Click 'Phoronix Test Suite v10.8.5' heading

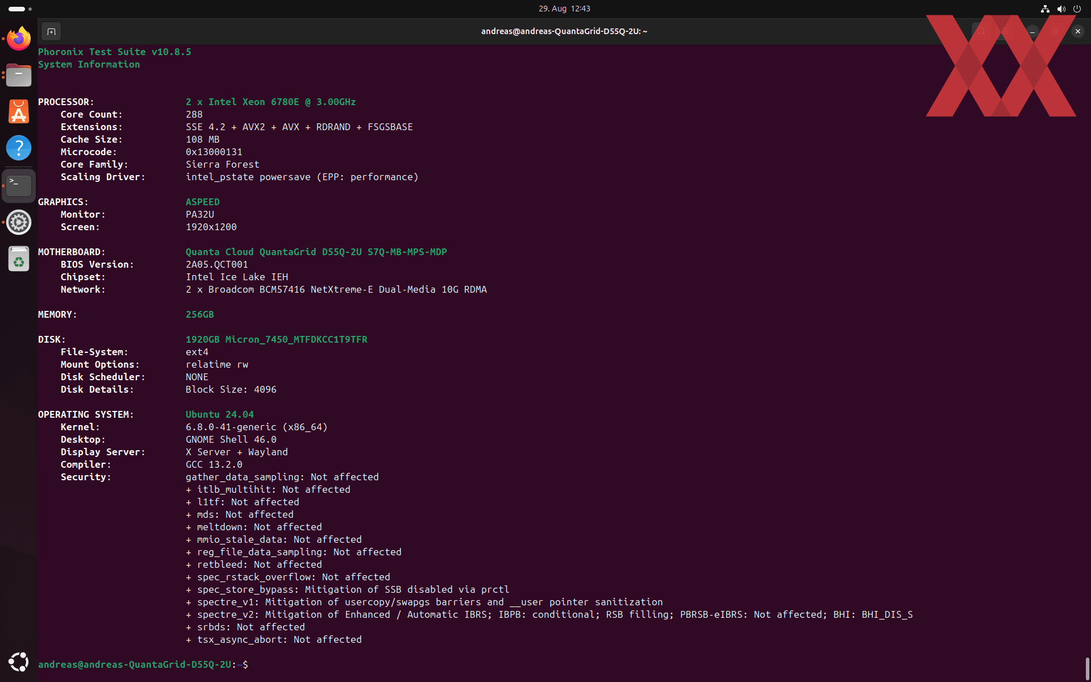tap(115, 52)
